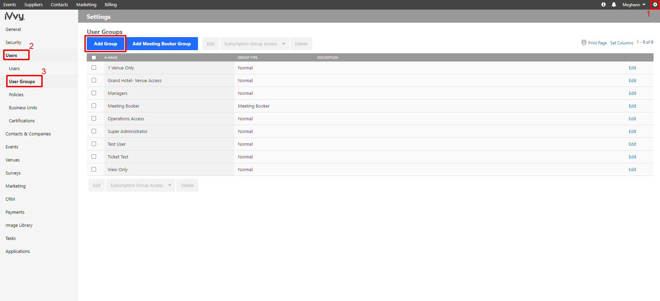660x301 pixels.
Task: Select the Test User group name
Action: (x=117, y=144)
